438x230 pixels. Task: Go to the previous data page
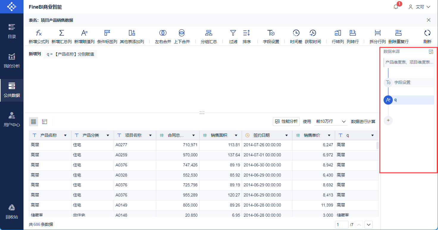click(359, 225)
